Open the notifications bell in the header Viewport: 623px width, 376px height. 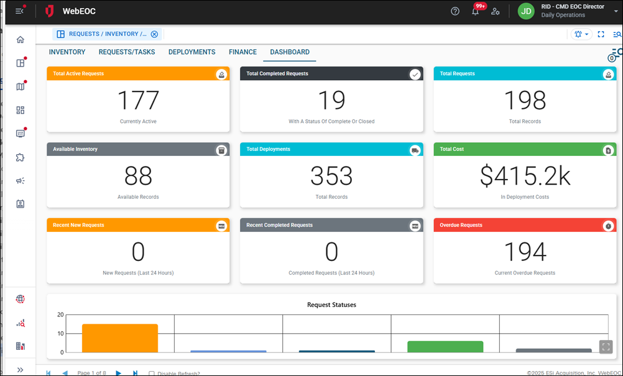click(475, 11)
